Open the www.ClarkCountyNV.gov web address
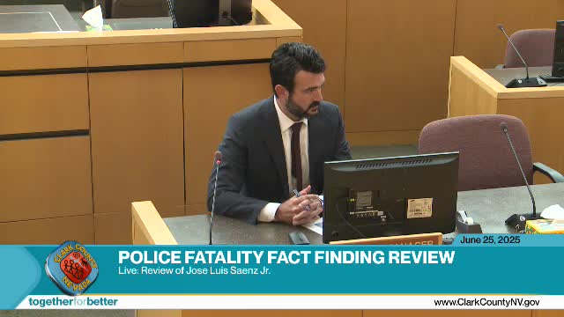This screenshot has height=317, width=564. [x=486, y=302]
